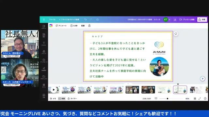The height and width of the screenshot is (117, 209).
Task: Adjust the zoom slider handle
Action: 168,98
